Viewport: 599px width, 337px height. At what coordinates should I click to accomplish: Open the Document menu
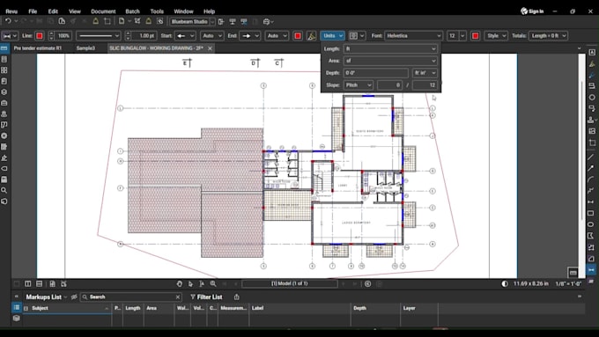click(x=103, y=11)
